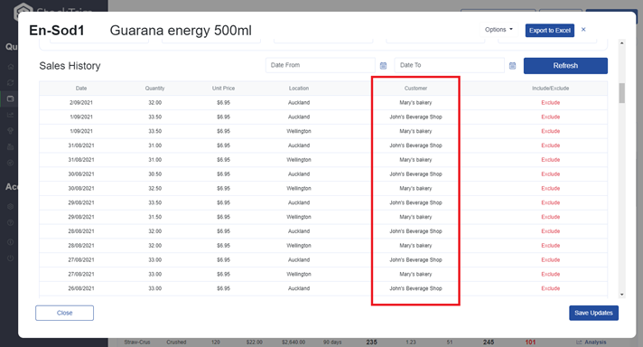Open the Date From calendar picker icon
Screen dimensions: 643x347
pyautogui.click(x=383, y=66)
